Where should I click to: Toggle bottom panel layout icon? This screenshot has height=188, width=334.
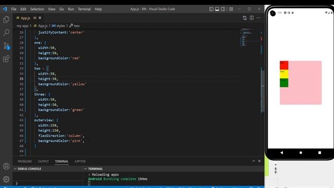coord(217,9)
